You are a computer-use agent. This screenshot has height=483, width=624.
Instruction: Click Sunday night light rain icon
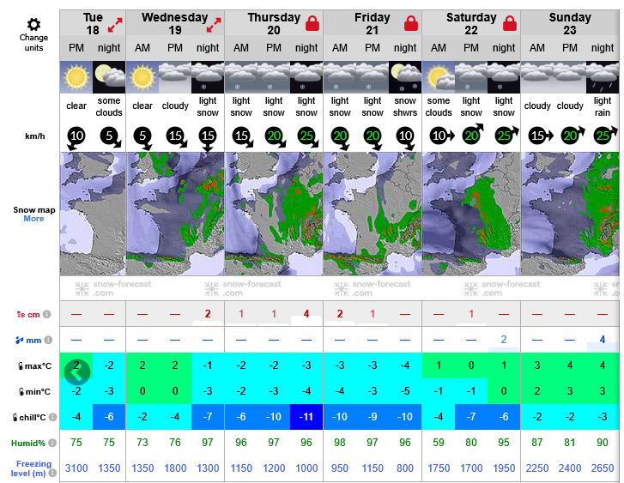[x=603, y=77]
